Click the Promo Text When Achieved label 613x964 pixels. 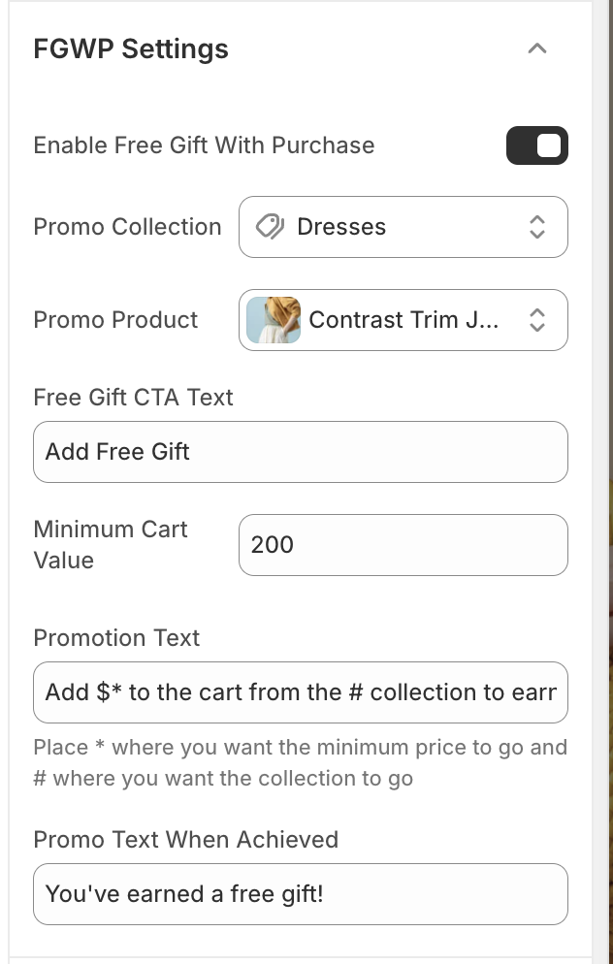(x=185, y=840)
